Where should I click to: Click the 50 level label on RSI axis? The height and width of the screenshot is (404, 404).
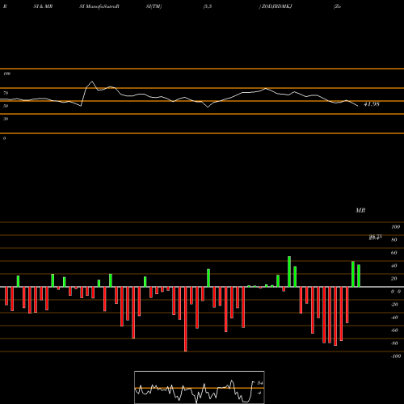(6, 106)
